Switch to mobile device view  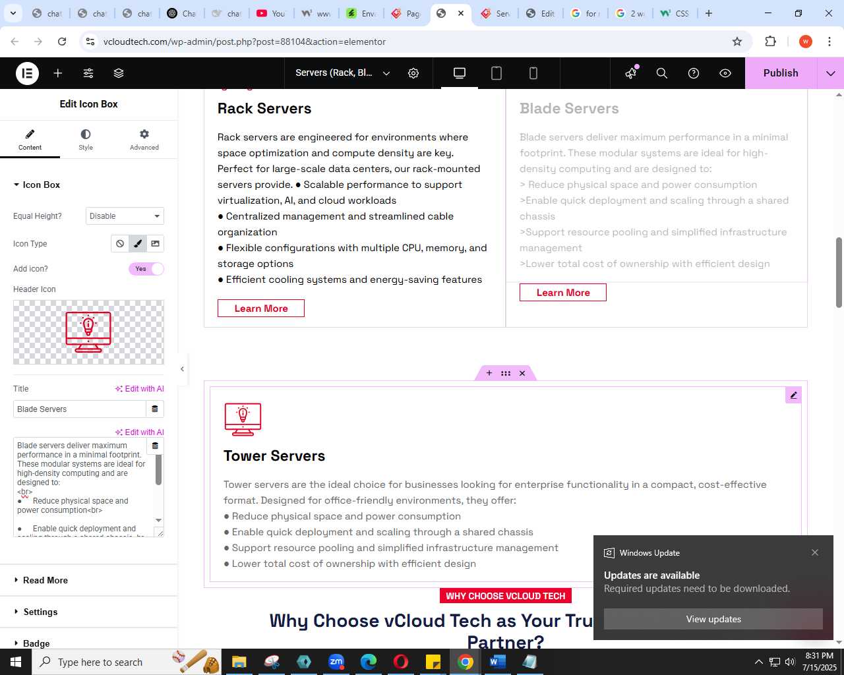point(533,73)
